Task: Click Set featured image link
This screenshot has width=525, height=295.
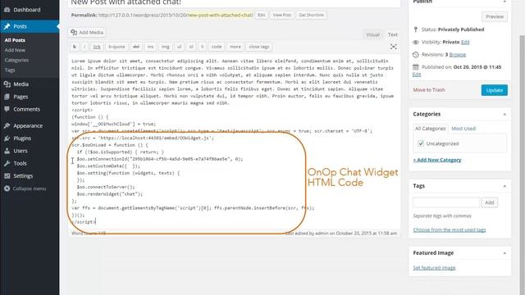Action: tap(434, 268)
